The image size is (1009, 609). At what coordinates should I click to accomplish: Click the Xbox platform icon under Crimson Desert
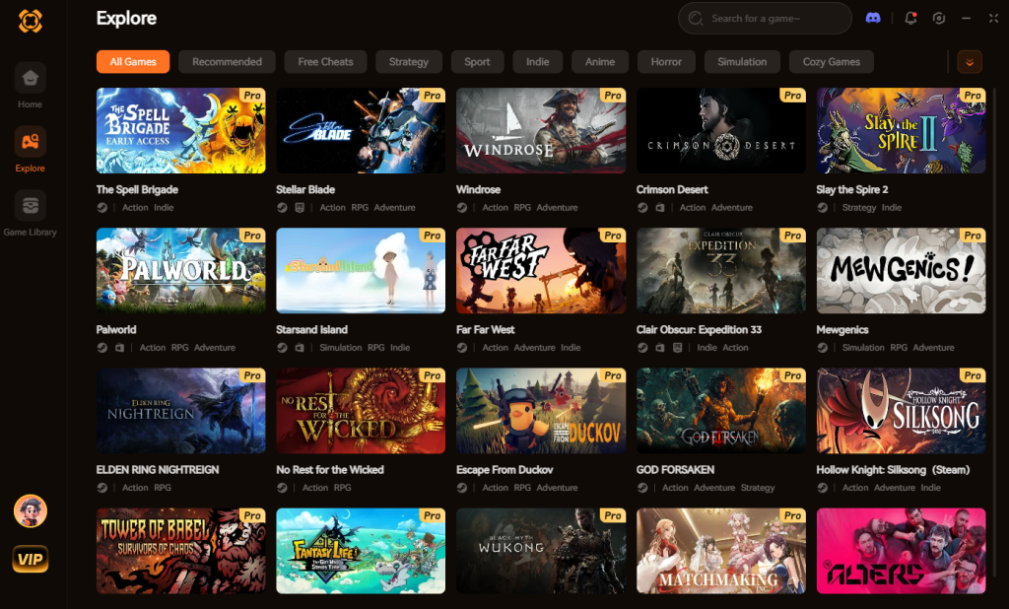659,207
